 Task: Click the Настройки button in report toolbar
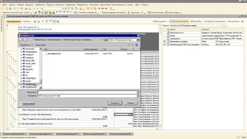196,21
